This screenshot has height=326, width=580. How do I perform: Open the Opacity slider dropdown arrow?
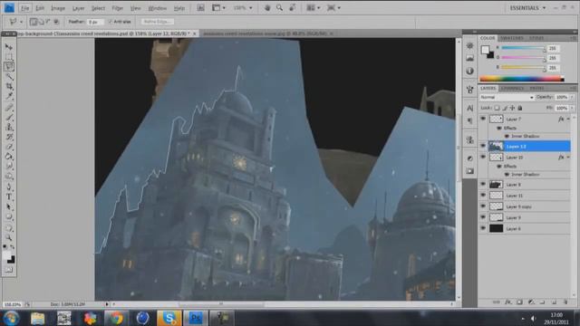tap(572, 97)
